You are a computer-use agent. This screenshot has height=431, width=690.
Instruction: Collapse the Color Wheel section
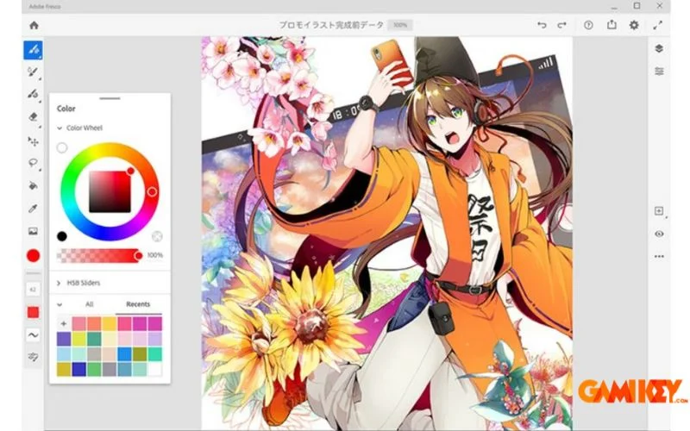coord(60,128)
